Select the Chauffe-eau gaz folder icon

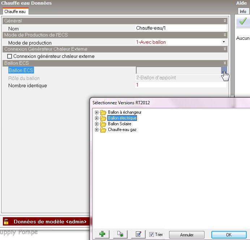[x=103, y=130]
